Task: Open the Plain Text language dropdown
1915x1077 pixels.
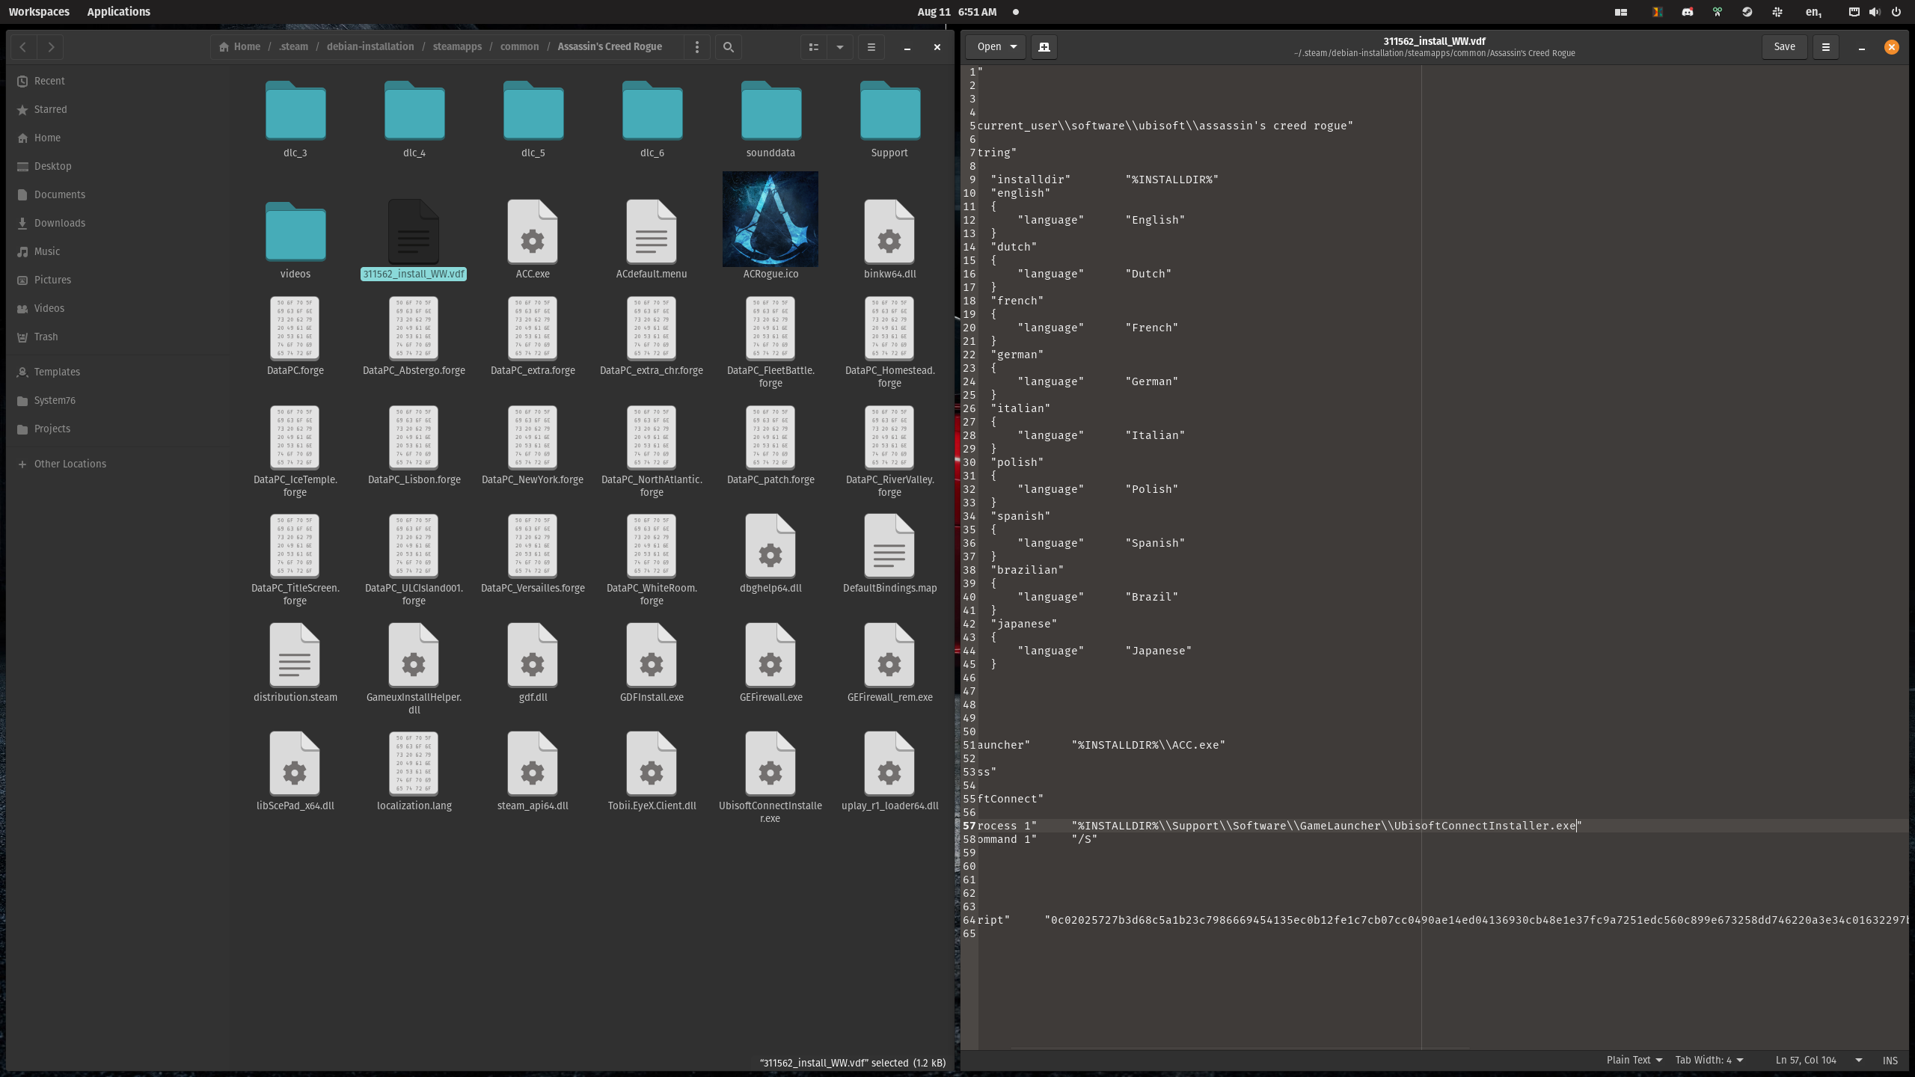Action: [x=1634, y=1060]
